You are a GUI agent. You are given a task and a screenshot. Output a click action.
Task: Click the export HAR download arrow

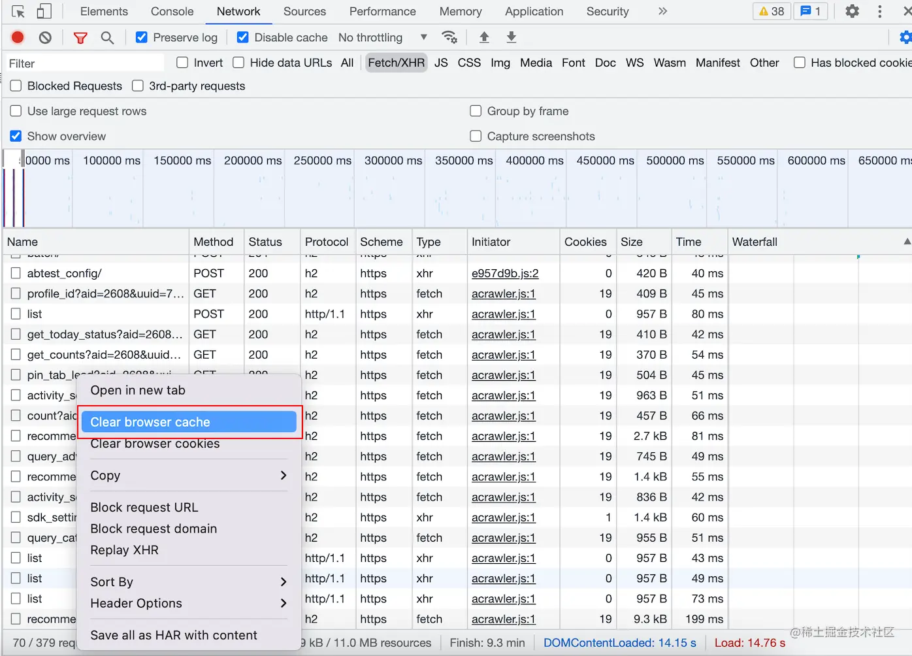[x=512, y=37]
